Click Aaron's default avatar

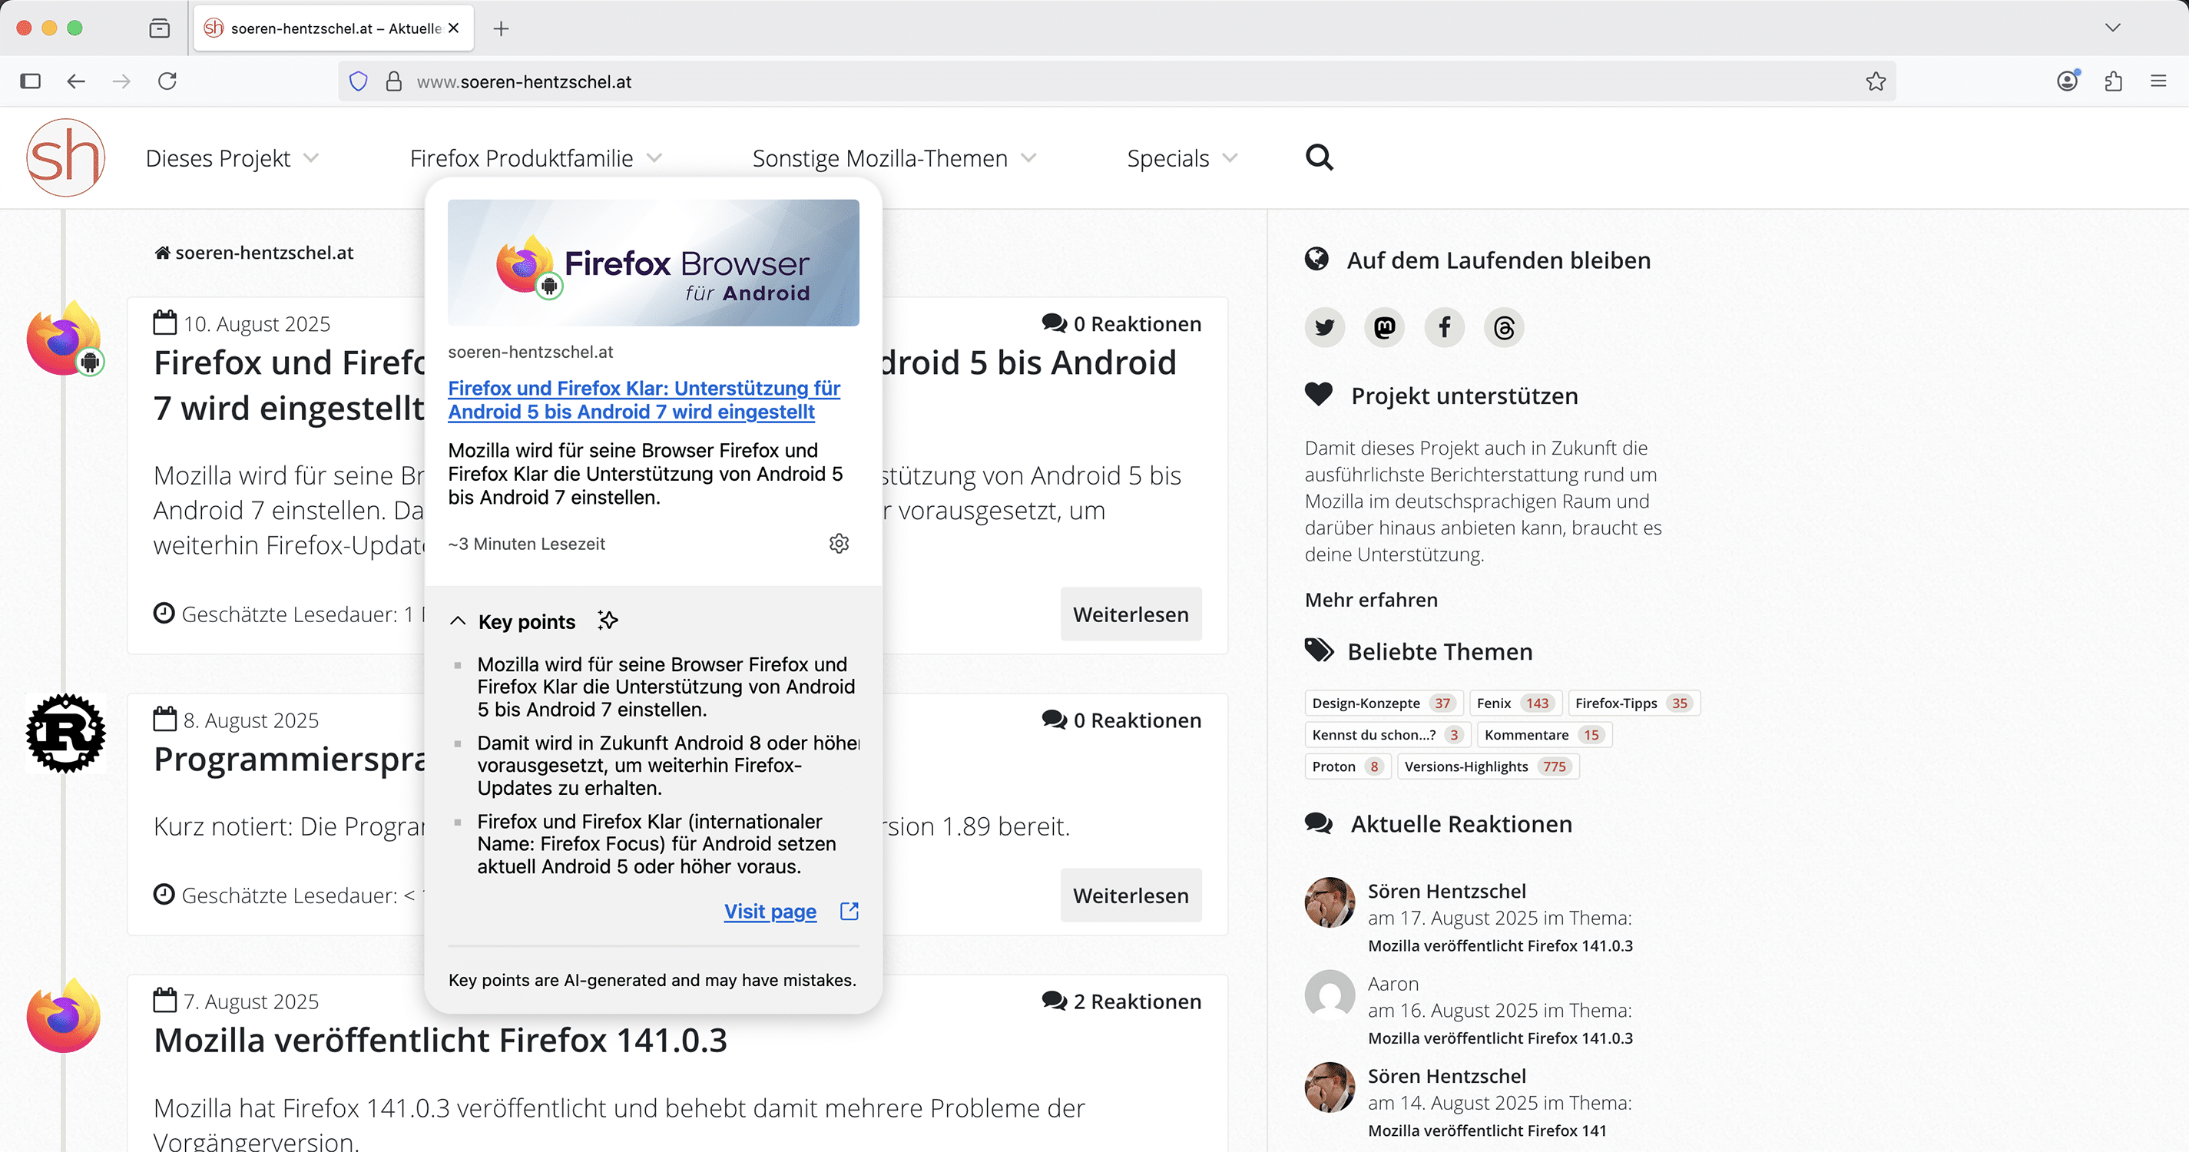(x=1330, y=995)
